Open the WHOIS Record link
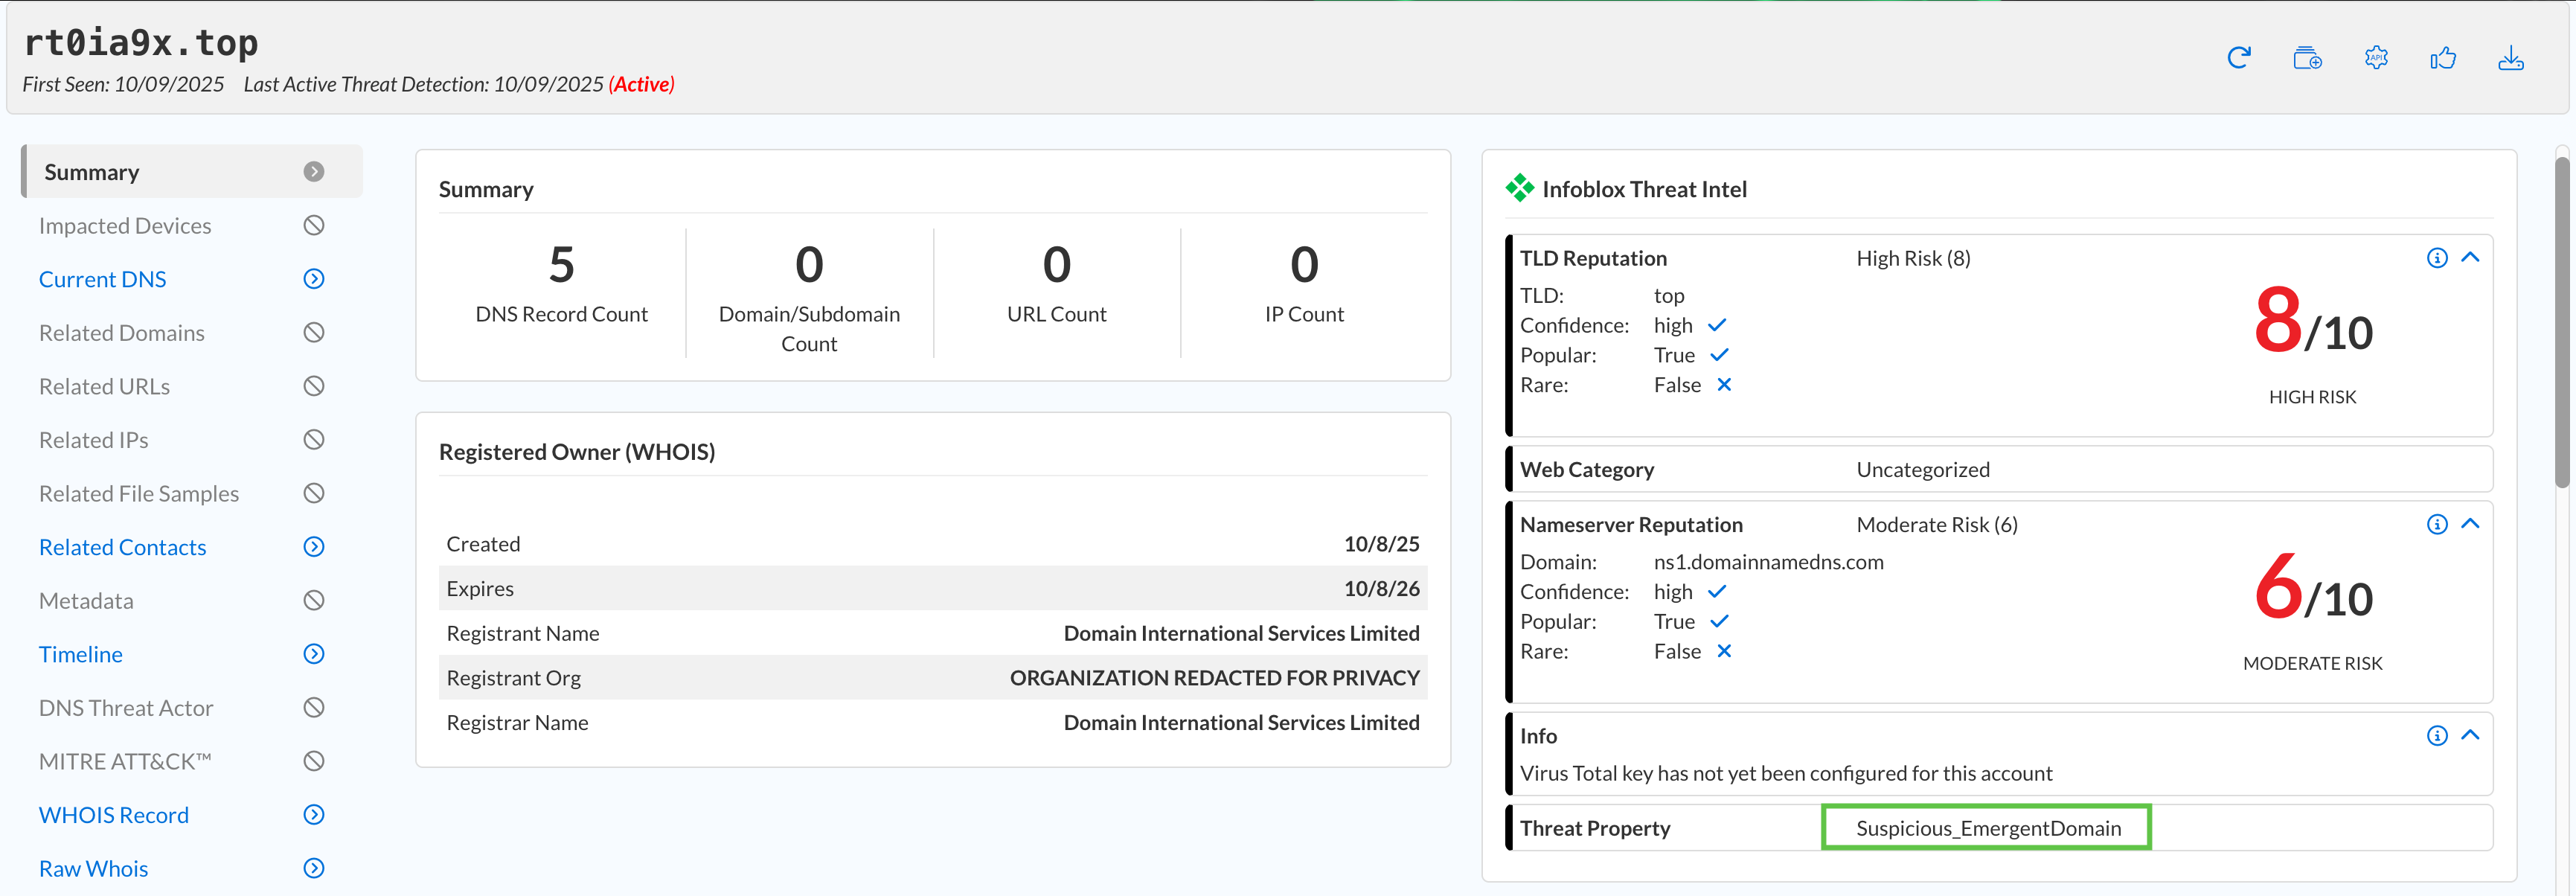The width and height of the screenshot is (2576, 896). tap(113, 815)
